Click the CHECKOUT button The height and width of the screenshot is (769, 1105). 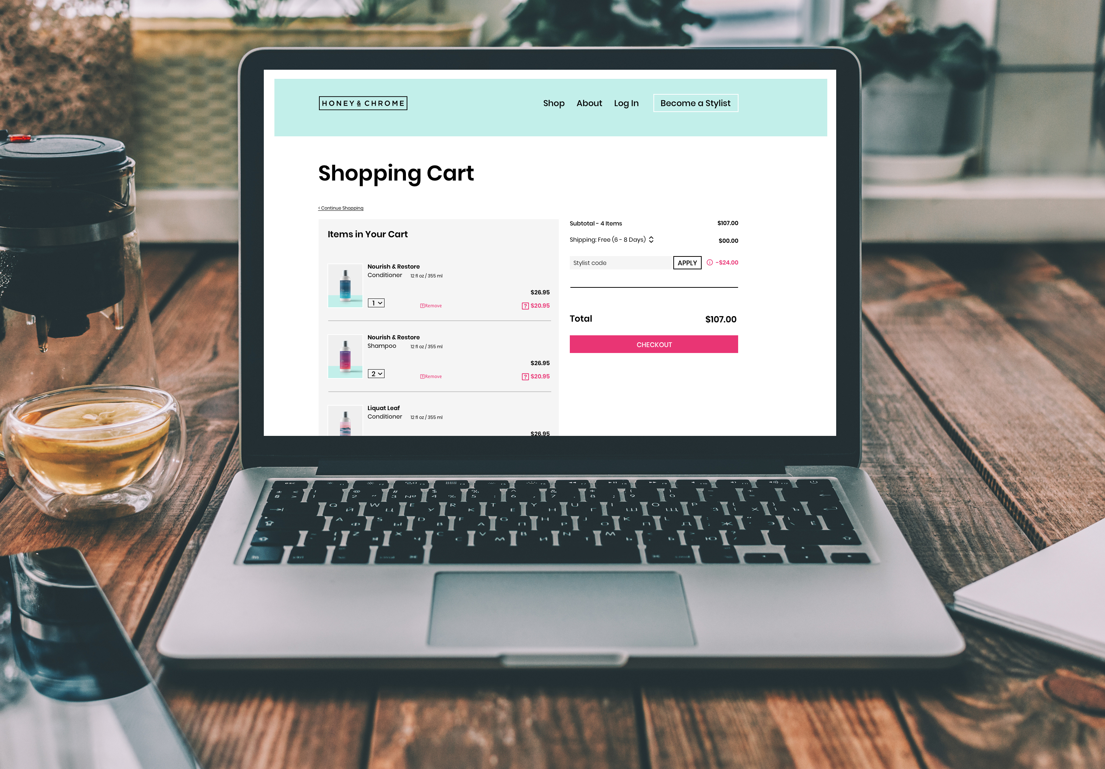coord(653,344)
